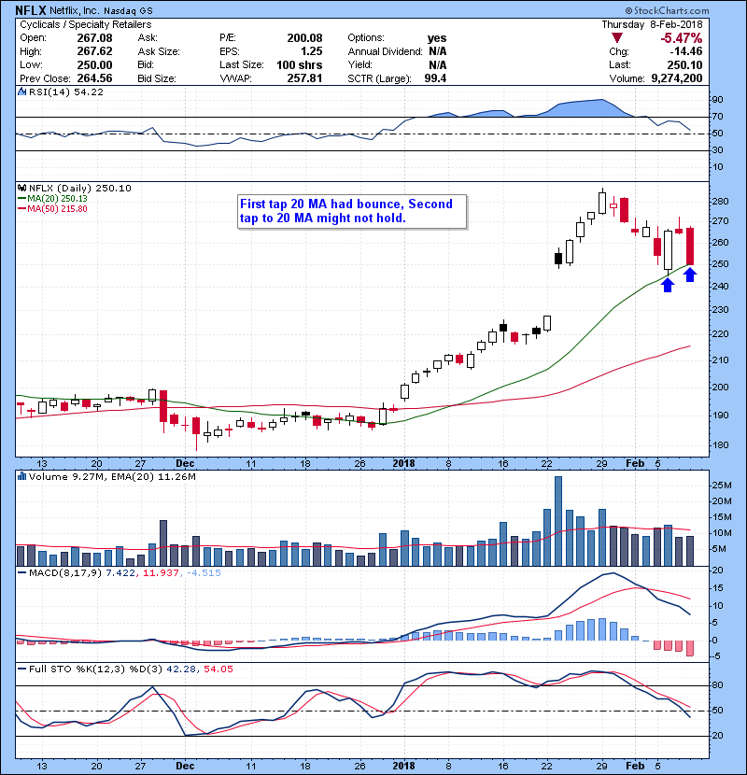Image resolution: width=747 pixels, height=775 pixels.
Task: Click the EPS value 1.25
Action: 312,51
